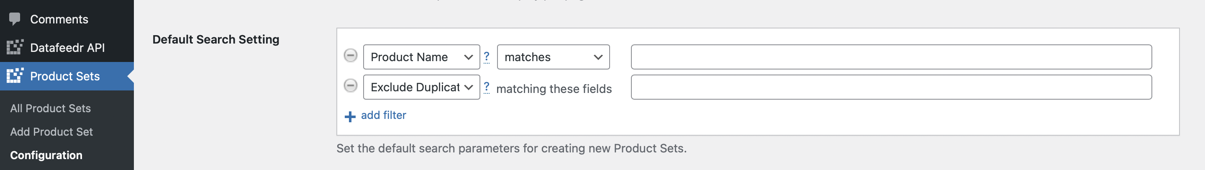
Task: Remove the Exclude Duplicates filter with the minus icon
Action: pos(350,86)
